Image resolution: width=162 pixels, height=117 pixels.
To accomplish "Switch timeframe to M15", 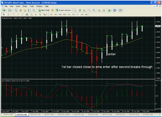I will pyautogui.click(x=60, y=14).
